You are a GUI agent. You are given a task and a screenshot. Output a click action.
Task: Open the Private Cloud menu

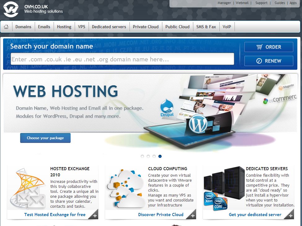146,27
